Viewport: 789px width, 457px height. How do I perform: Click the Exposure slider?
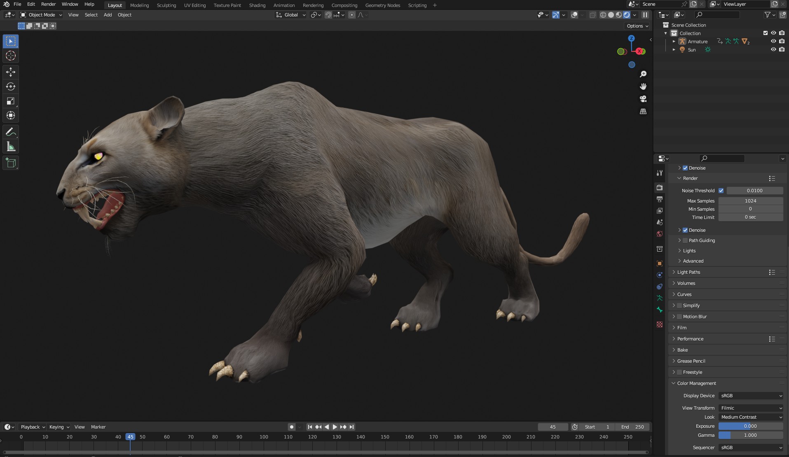pos(750,426)
